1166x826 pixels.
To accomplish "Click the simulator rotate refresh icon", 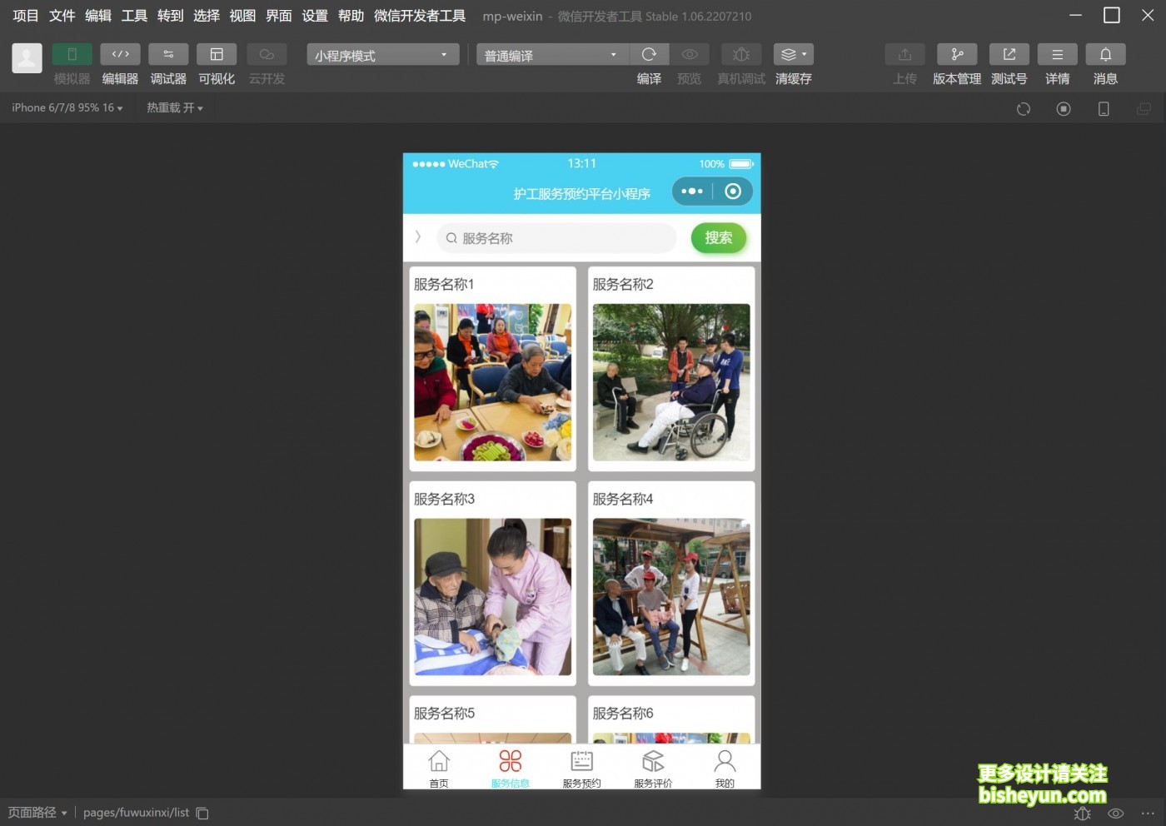I will (1024, 109).
